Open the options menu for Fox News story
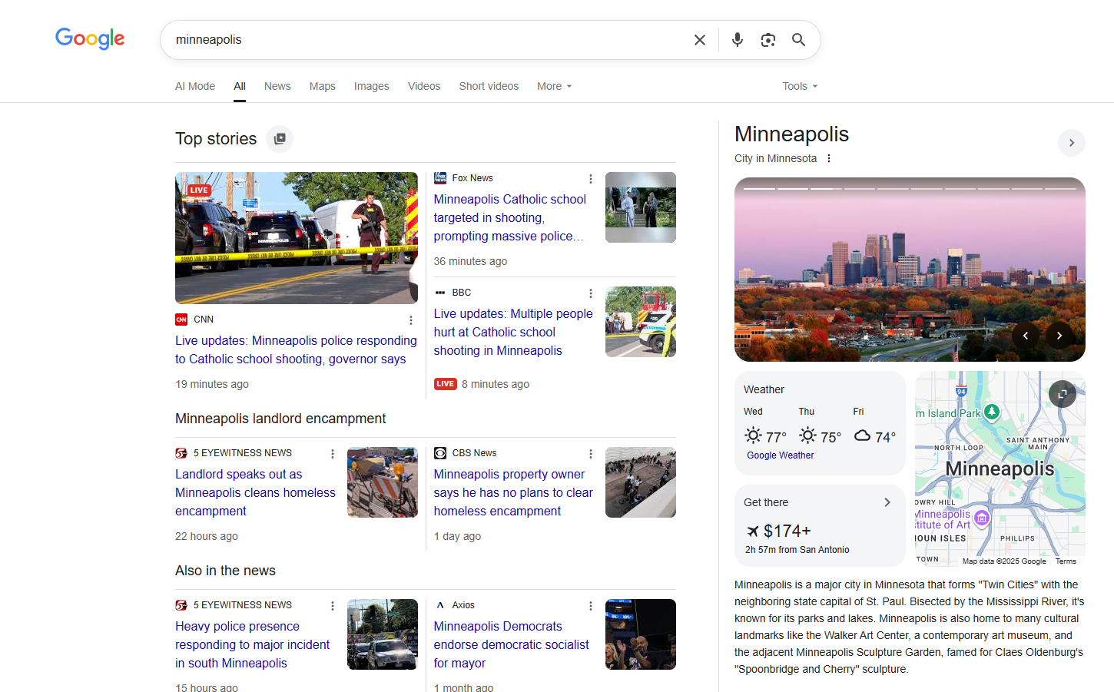Image resolution: width=1114 pixels, height=692 pixels. pyautogui.click(x=591, y=179)
